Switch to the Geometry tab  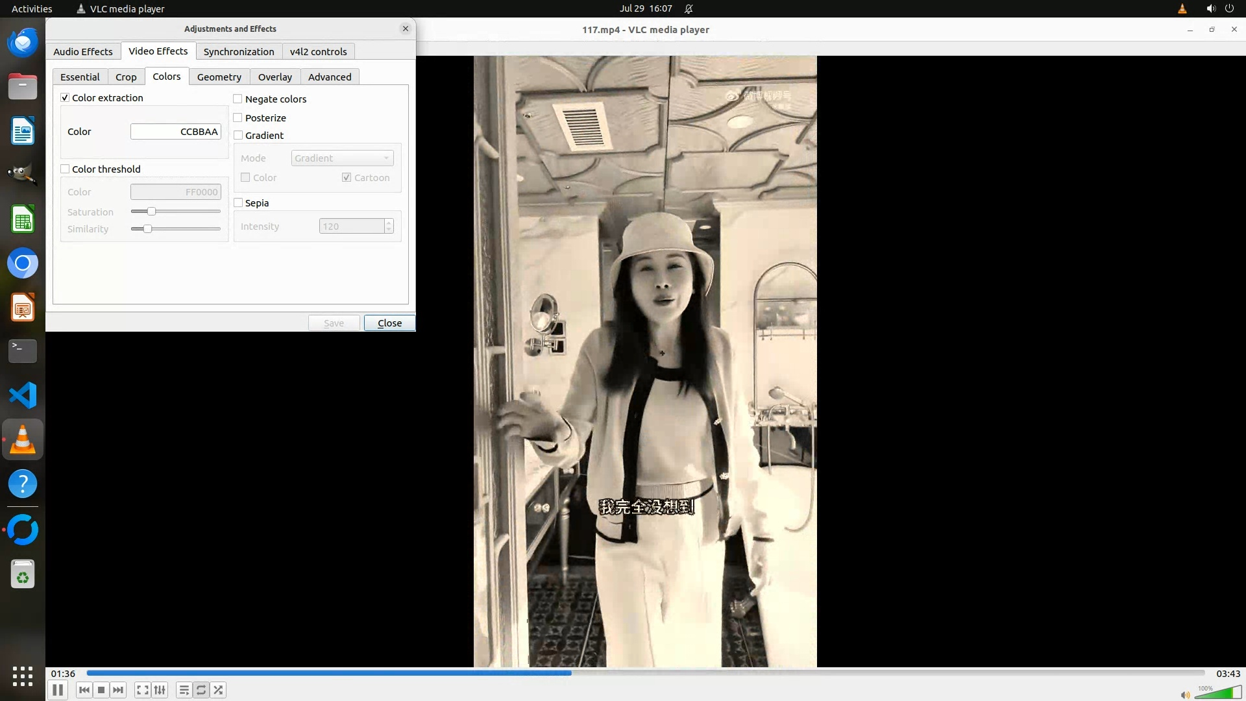219,77
